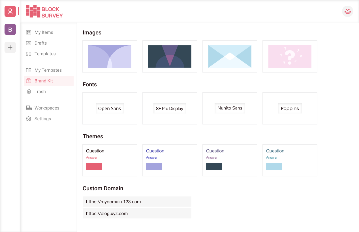Switch to the purple B workspace
Screen dimensions: 359x232
tap(10, 29)
